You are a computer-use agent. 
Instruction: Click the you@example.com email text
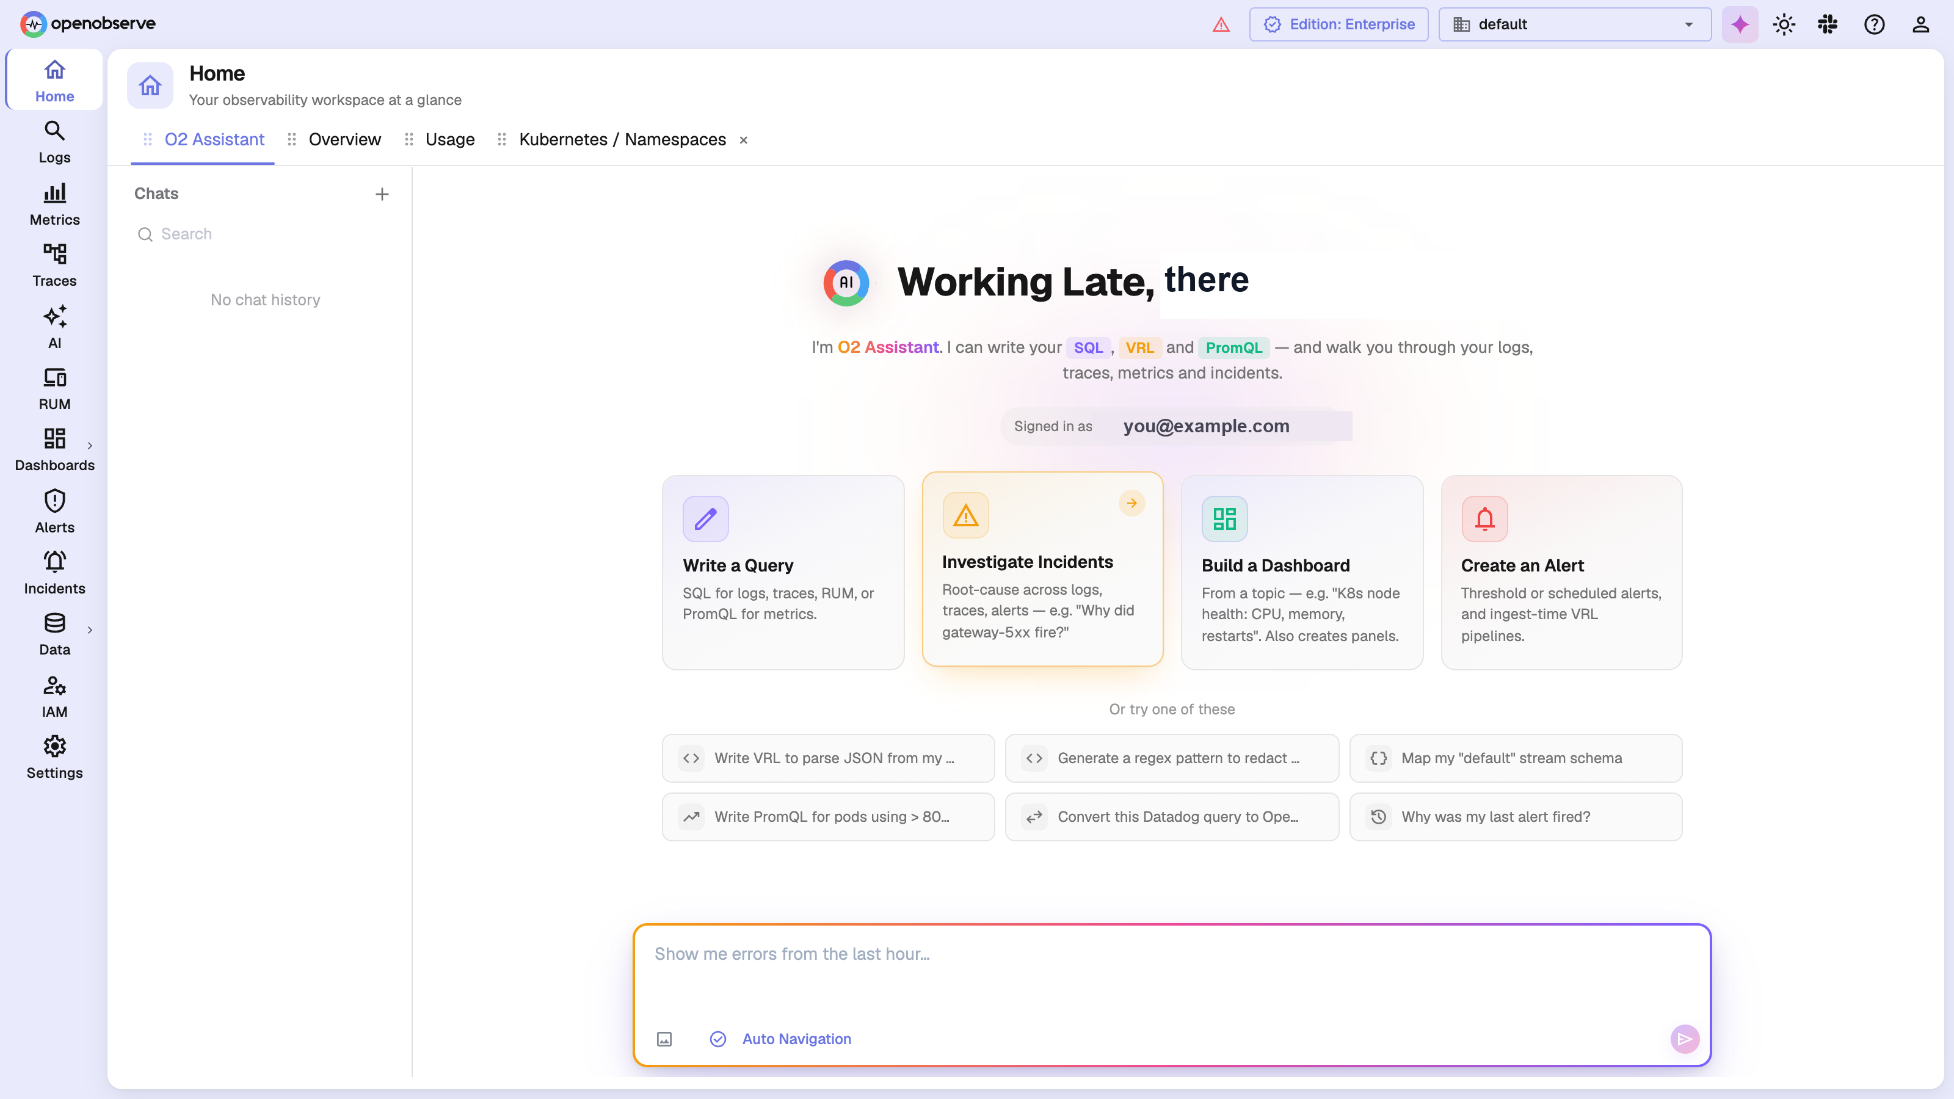pyautogui.click(x=1206, y=426)
